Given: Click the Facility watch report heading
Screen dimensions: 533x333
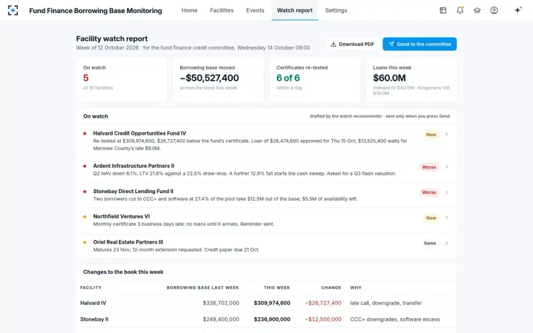Looking at the screenshot, I should [112, 39].
